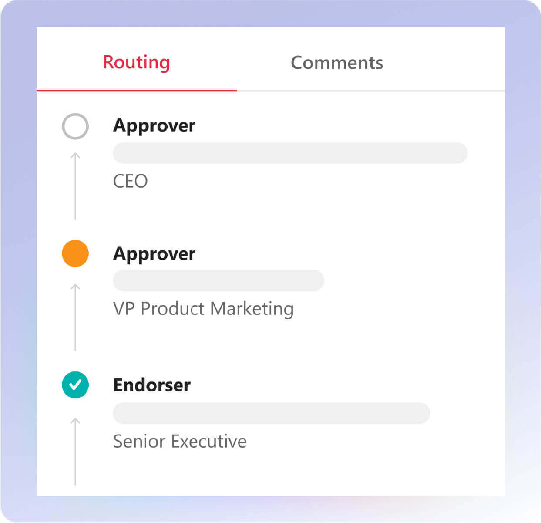Click the teal checkmark Endorser status icon

pyautogui.click(x=75, y=385)
